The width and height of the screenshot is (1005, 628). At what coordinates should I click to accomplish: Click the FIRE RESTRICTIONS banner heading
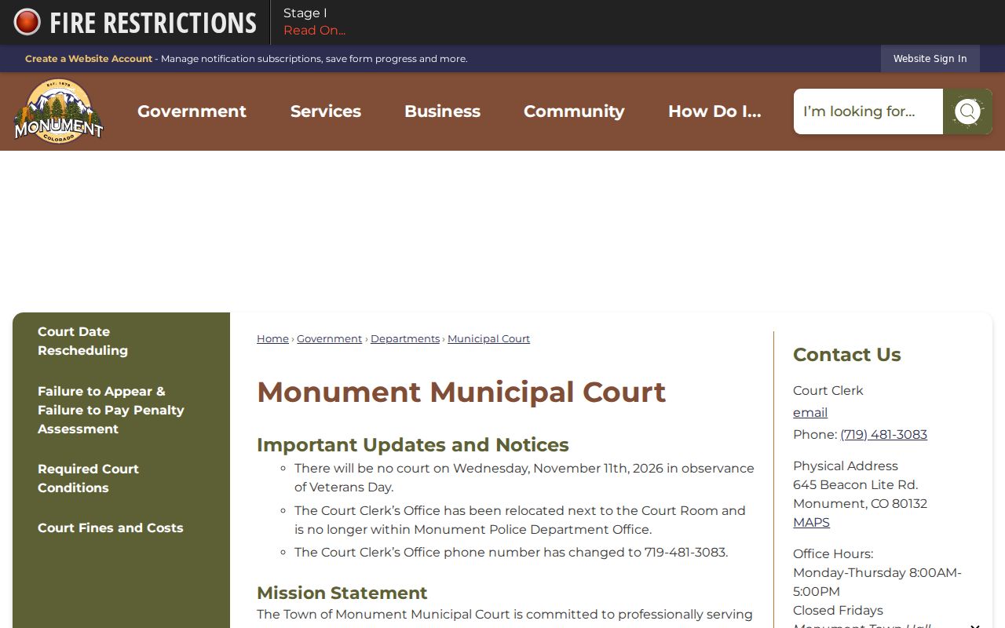pyautogui.click(x=153, y=23)
